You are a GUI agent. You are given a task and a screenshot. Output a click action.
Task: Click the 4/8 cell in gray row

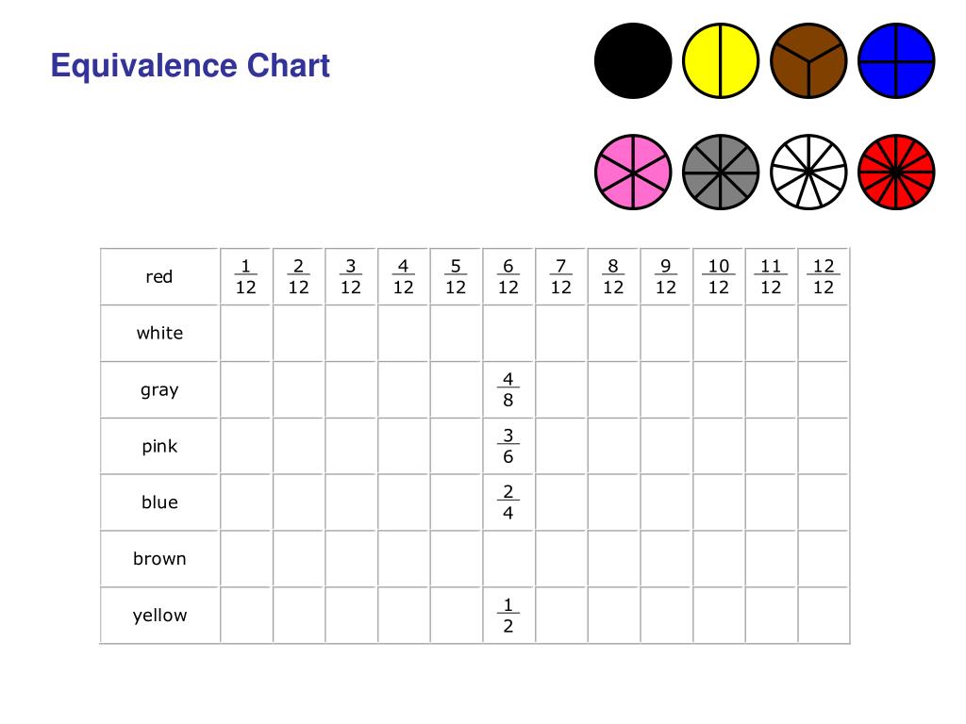click(x=508, y=389)
